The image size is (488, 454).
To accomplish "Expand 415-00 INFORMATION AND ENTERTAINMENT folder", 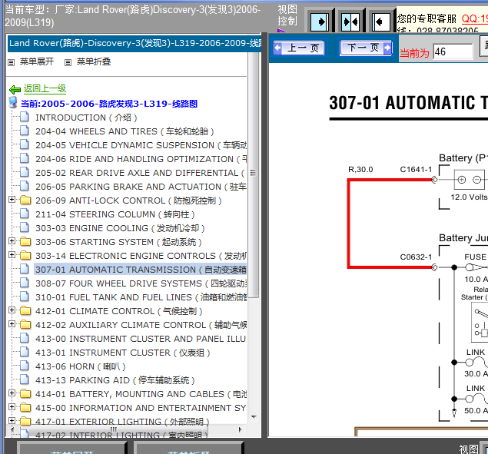I will (x=12, y=406).
